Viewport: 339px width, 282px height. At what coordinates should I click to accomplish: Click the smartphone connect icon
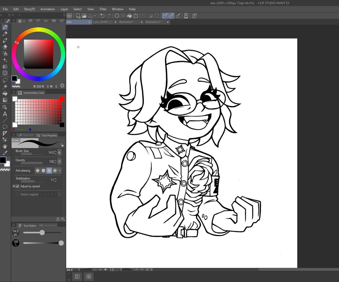click(186, 16)
